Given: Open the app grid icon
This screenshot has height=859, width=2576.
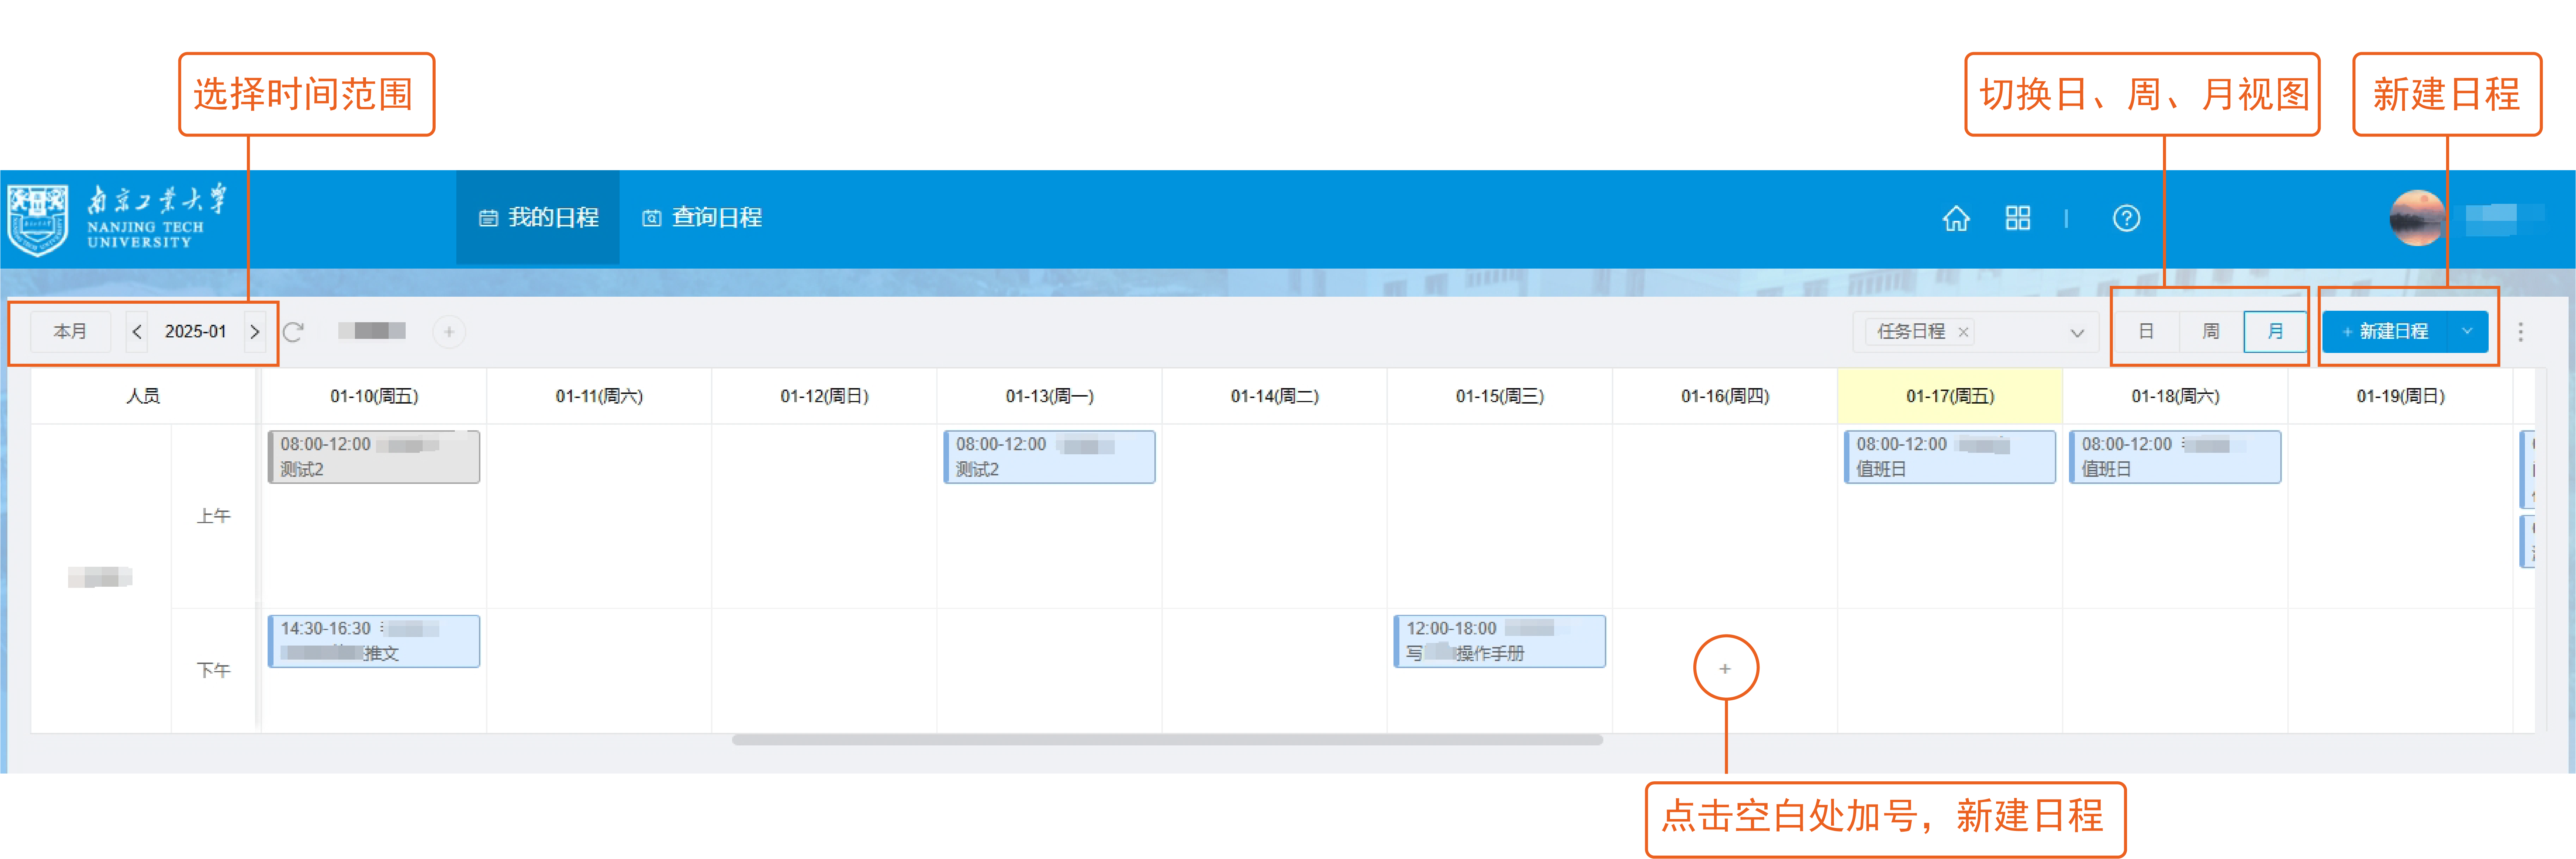Looking at the screenshot, I should point(2017,218).
